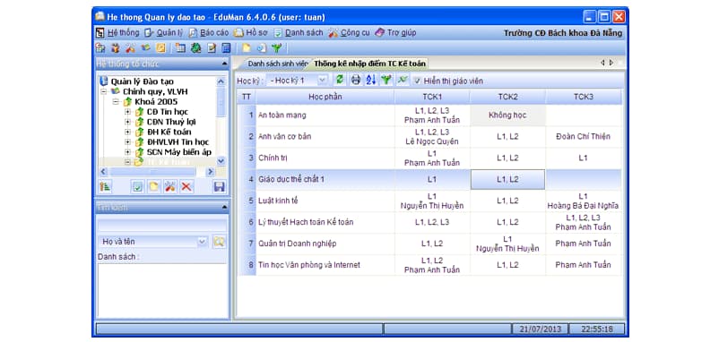Image resolution: width=719 pixels, height=342 pixels.
Task: Open the Học kỳ 1 semester dropdown
Action: (x=323, y=80)
